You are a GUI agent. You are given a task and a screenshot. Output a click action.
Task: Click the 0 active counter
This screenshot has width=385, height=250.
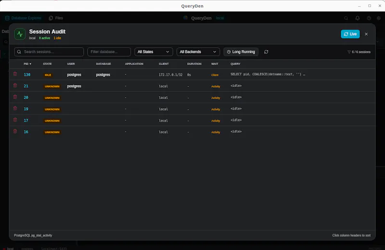point(44,38)
